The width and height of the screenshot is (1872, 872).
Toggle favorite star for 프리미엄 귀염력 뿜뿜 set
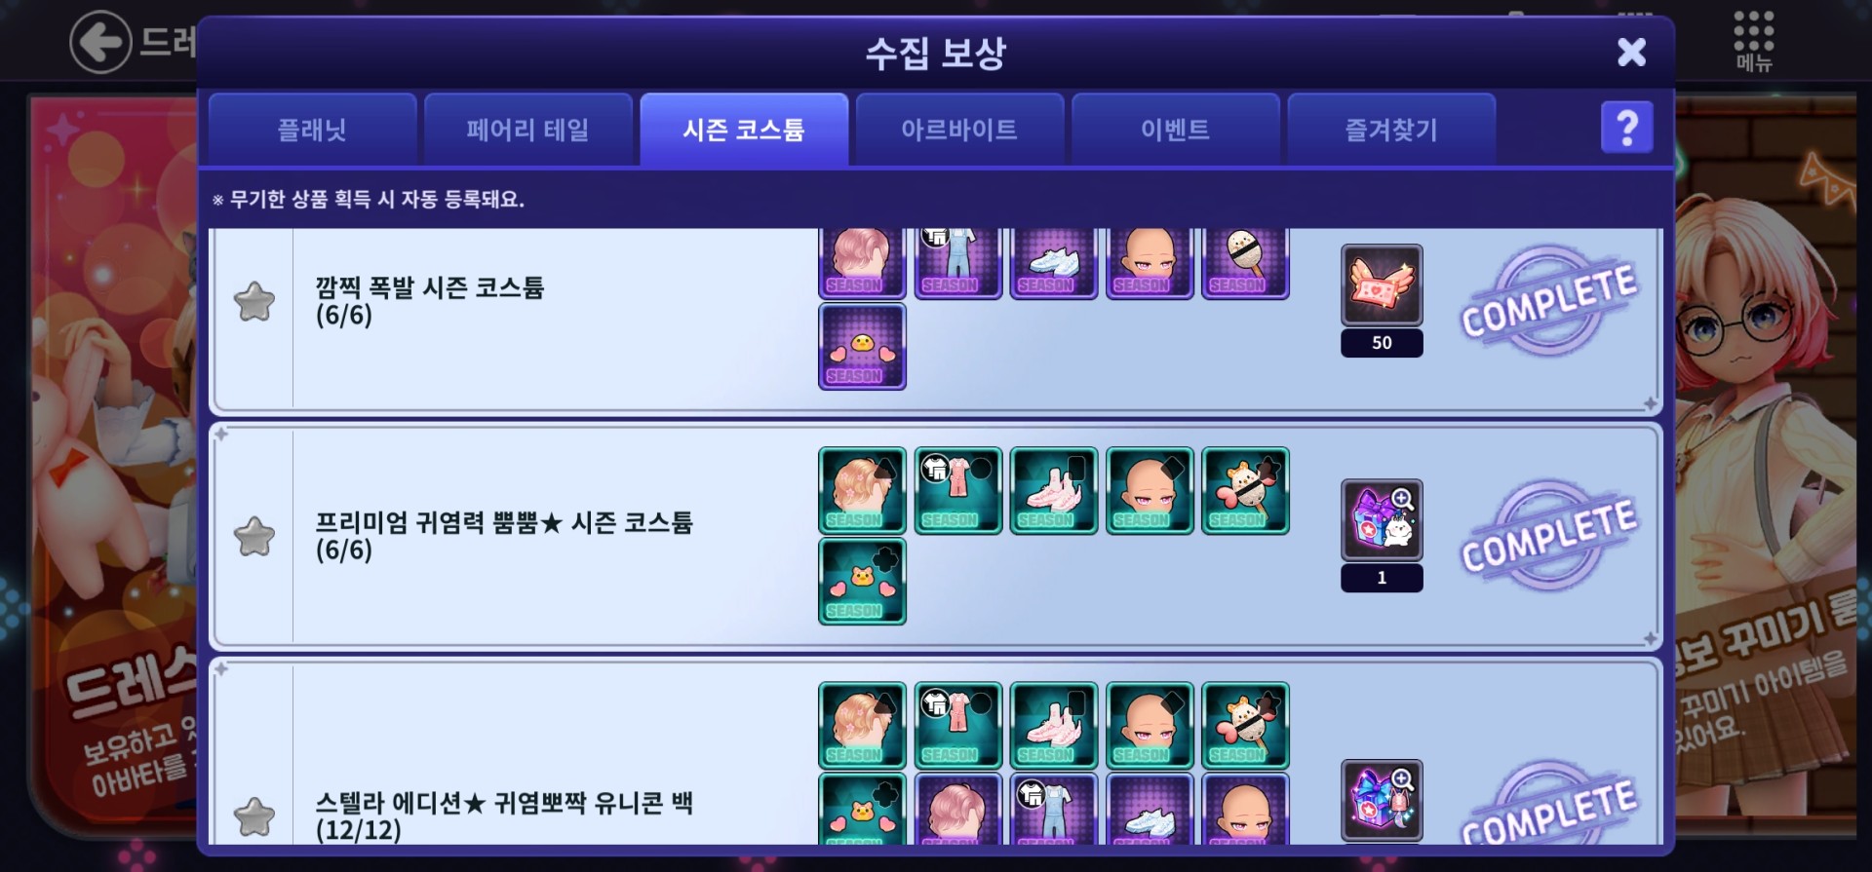coord(254,536)
